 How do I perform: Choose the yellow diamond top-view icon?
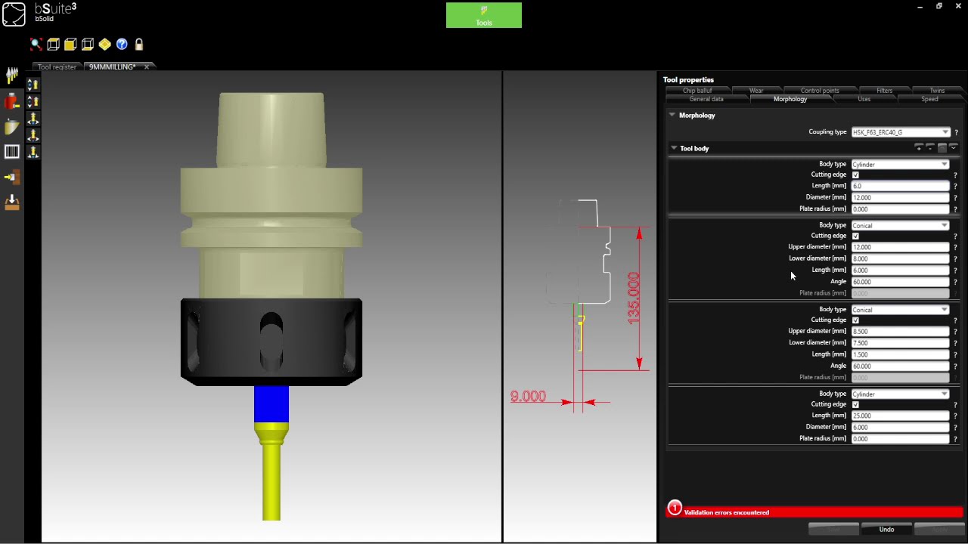tap(104, 45)
